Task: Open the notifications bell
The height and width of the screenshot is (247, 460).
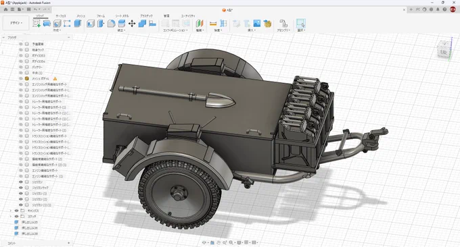Action: click(438, 9)
